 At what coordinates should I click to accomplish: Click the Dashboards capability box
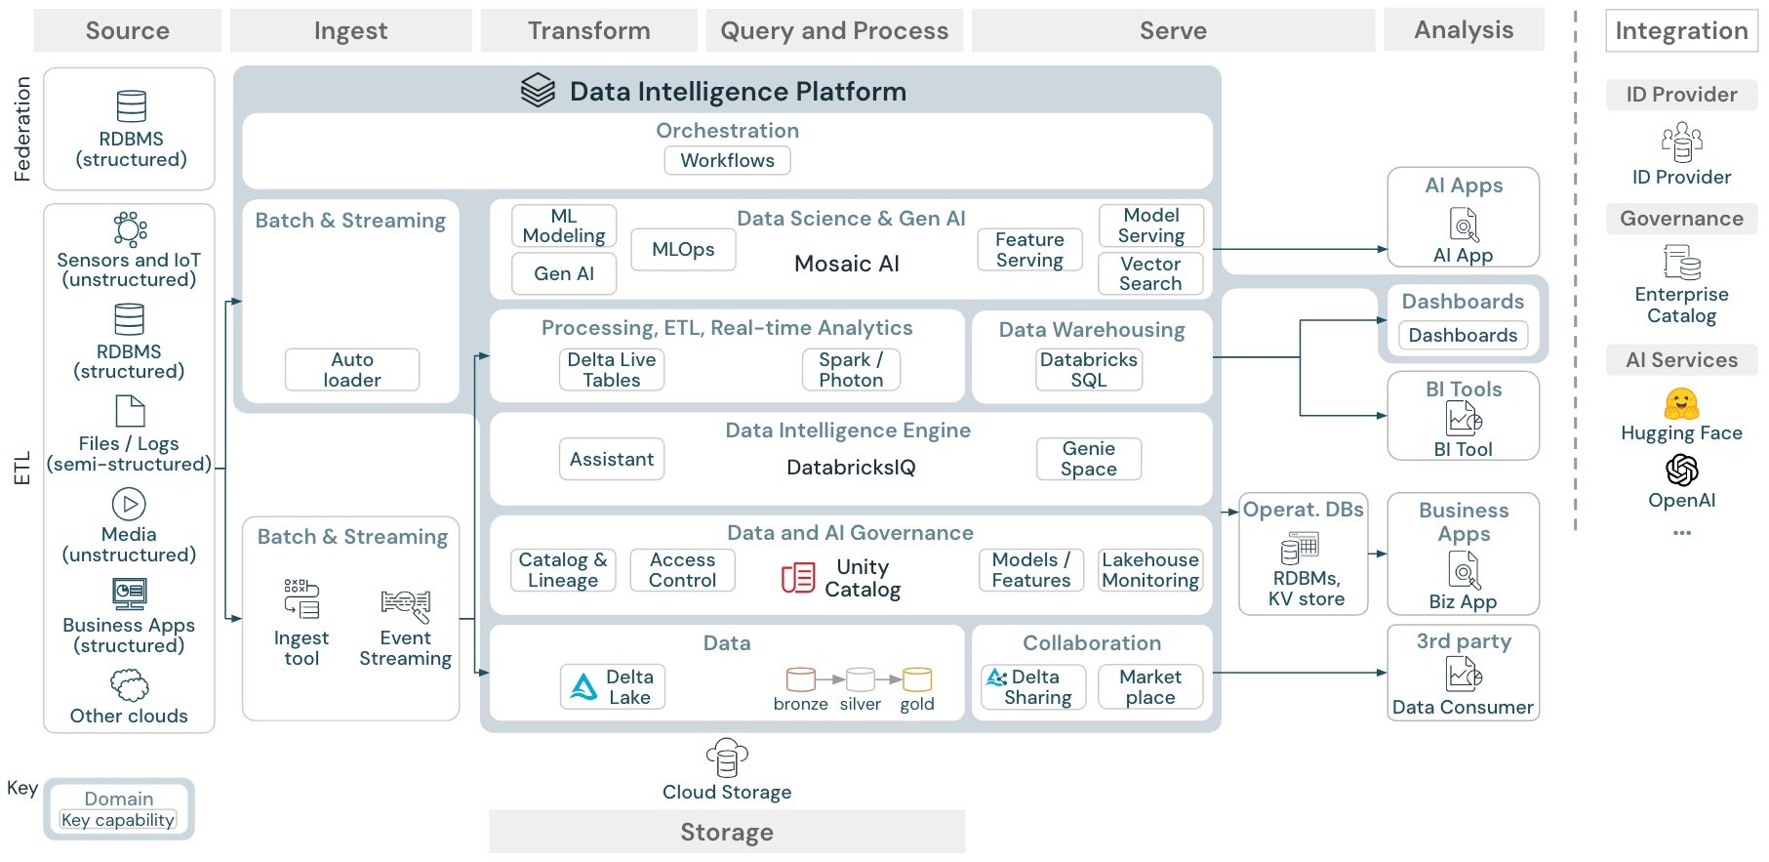coord(1463,335)
